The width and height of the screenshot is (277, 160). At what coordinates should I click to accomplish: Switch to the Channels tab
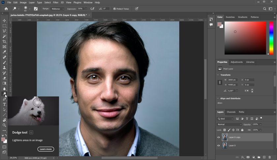pyautogui.click(x=231, y=112)
